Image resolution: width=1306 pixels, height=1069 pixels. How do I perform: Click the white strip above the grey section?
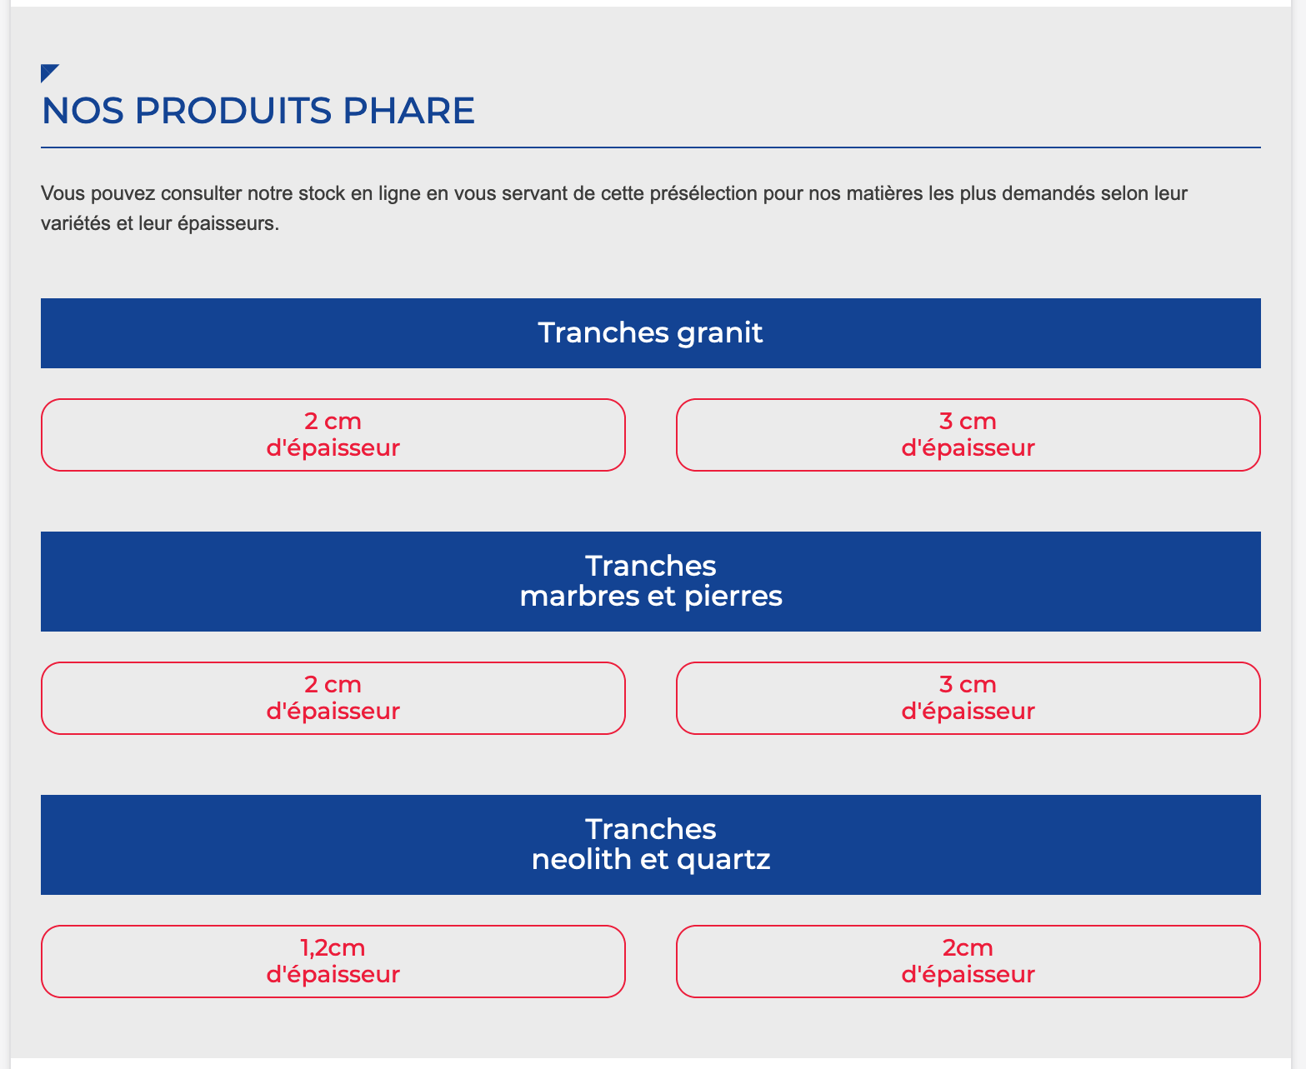(x=651, y=3)
